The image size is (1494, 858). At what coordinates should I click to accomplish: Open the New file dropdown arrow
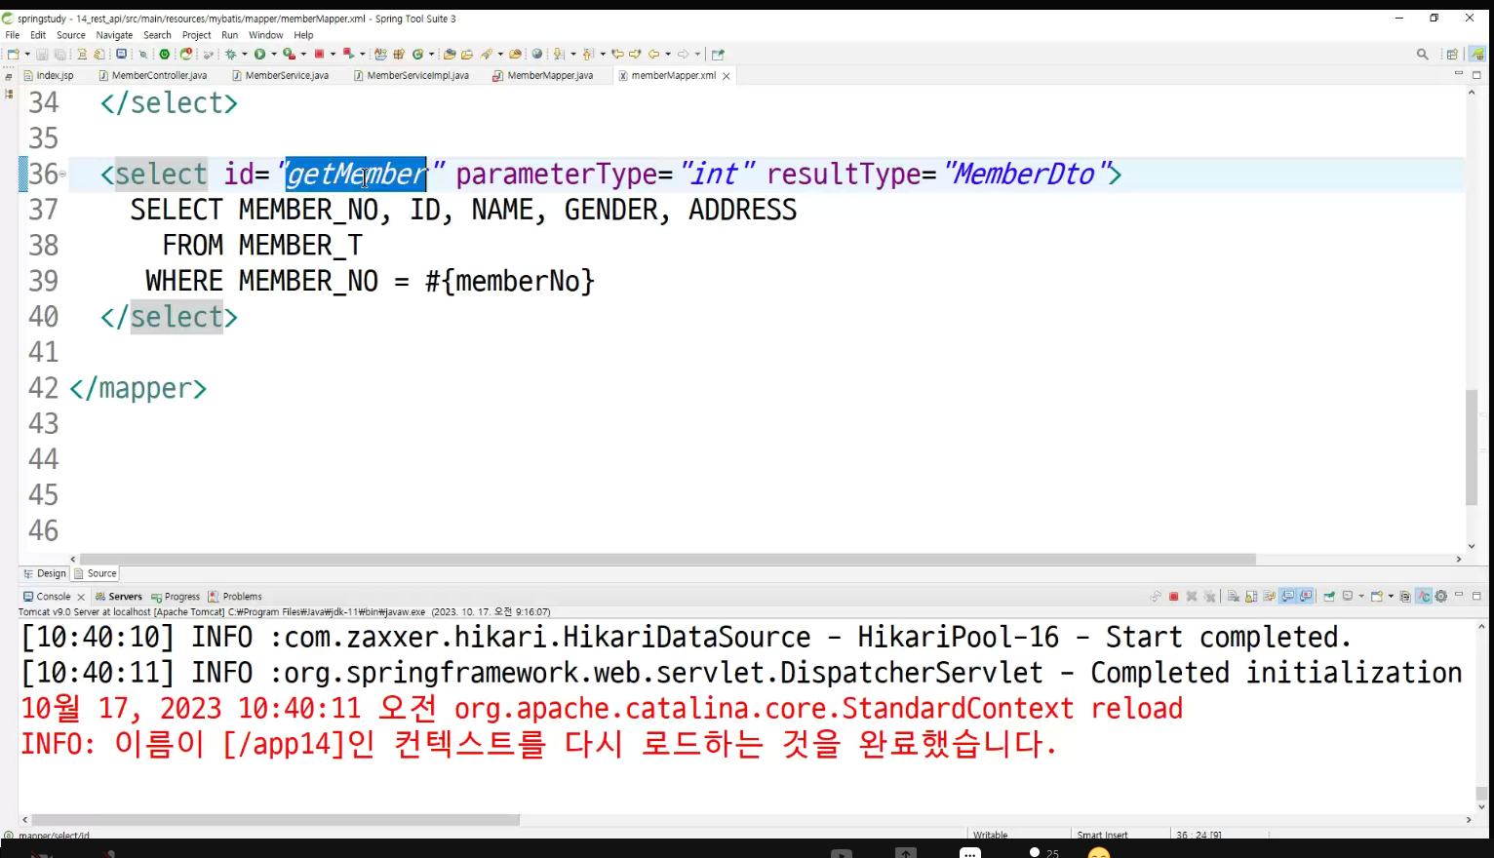[x=27, y=55]
